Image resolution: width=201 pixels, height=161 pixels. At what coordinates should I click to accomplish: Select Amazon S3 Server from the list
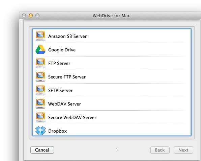pyautogui.click(x=112, y=36)
